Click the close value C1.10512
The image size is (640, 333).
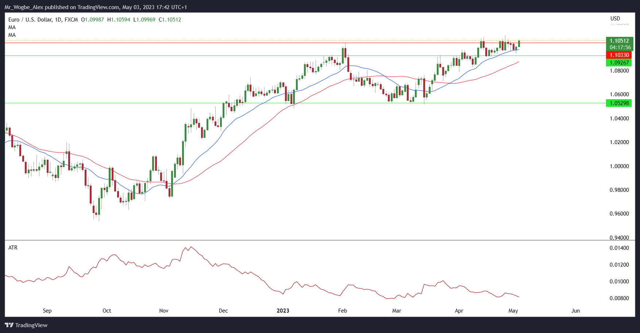click(170, 20)
